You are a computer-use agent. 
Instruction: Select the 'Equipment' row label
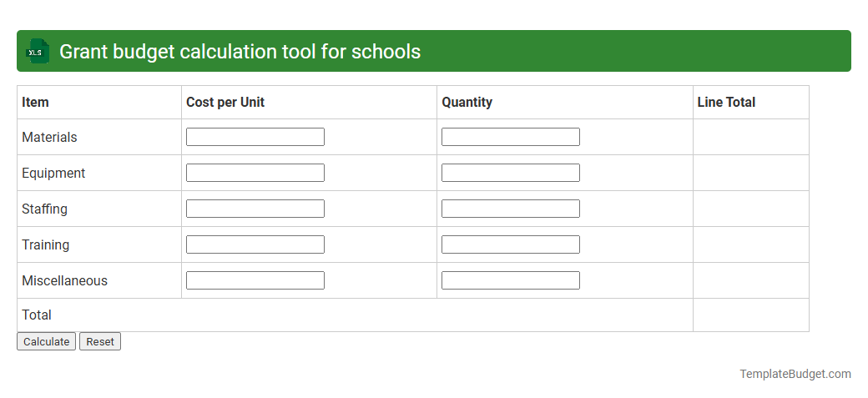[53, 174]
